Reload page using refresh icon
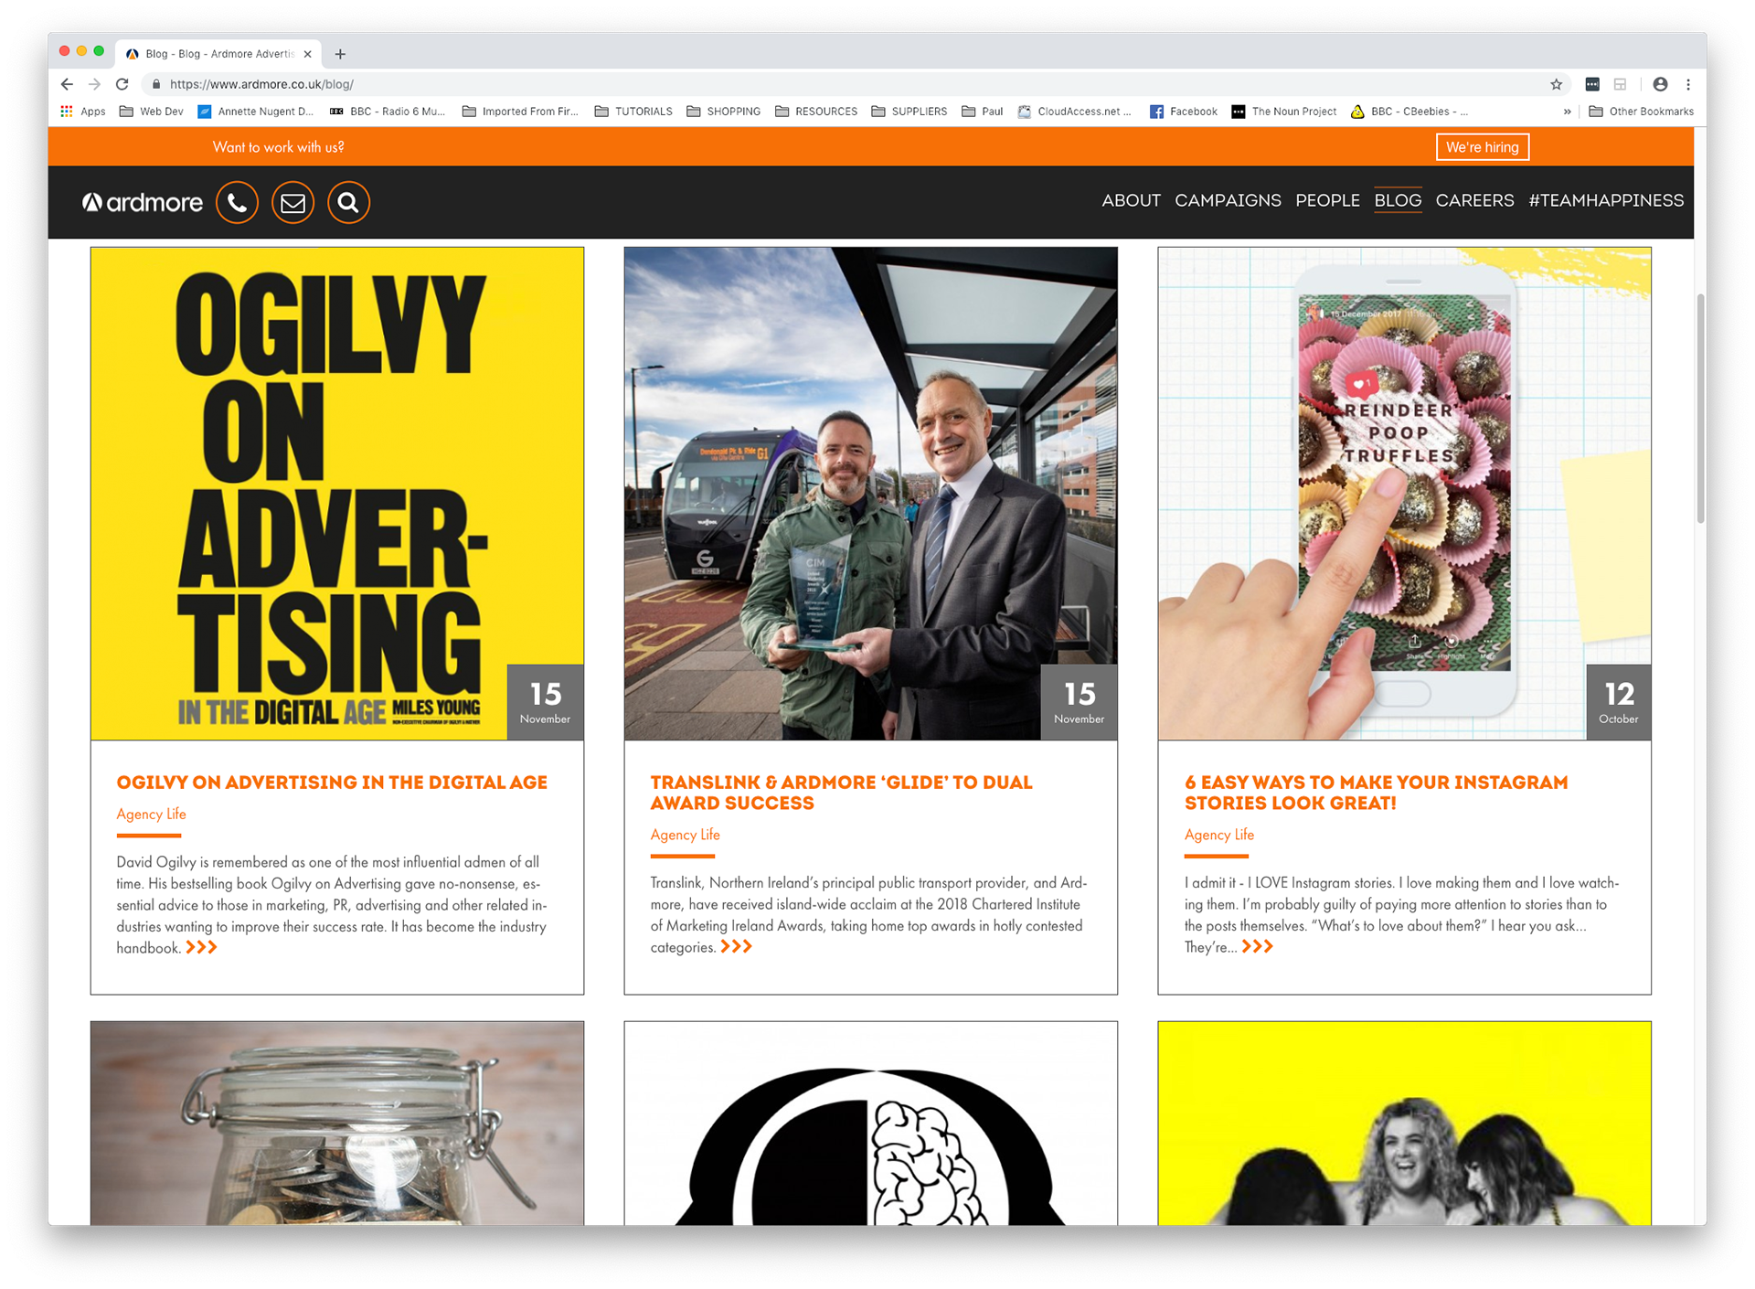 pyautogui.click(x=122, y=84)
